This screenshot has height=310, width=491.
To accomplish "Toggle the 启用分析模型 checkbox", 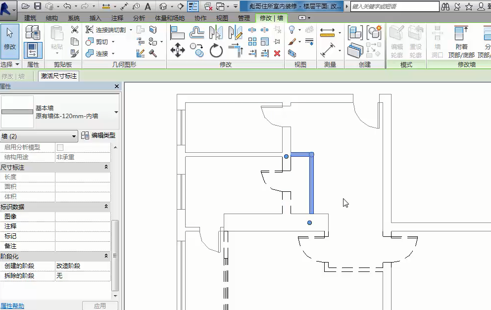I will (60, 147).
